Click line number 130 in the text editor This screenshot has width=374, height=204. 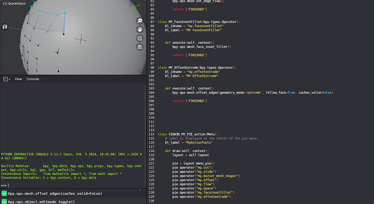click(151, 201)
